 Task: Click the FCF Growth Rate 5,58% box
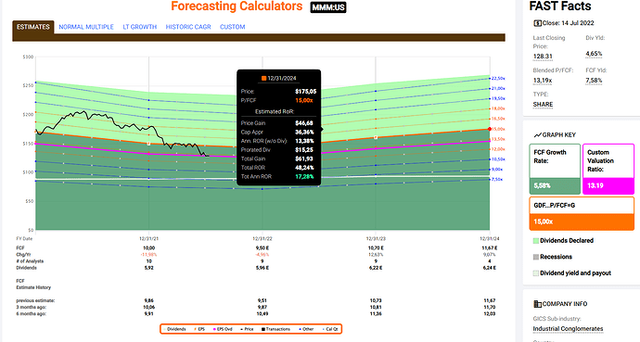pyautogui.click(x=555, y=170)
